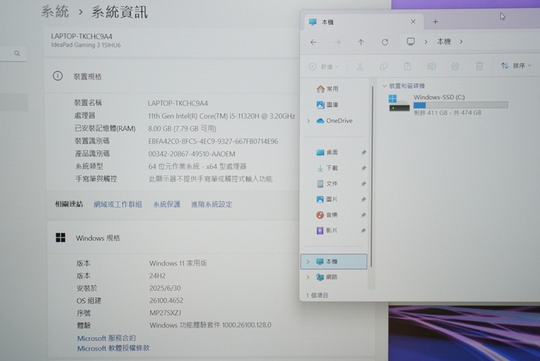This screenshot has width=540, height=361.
Task: Click the Rename toolbar icon
Action: coord(431,66)
